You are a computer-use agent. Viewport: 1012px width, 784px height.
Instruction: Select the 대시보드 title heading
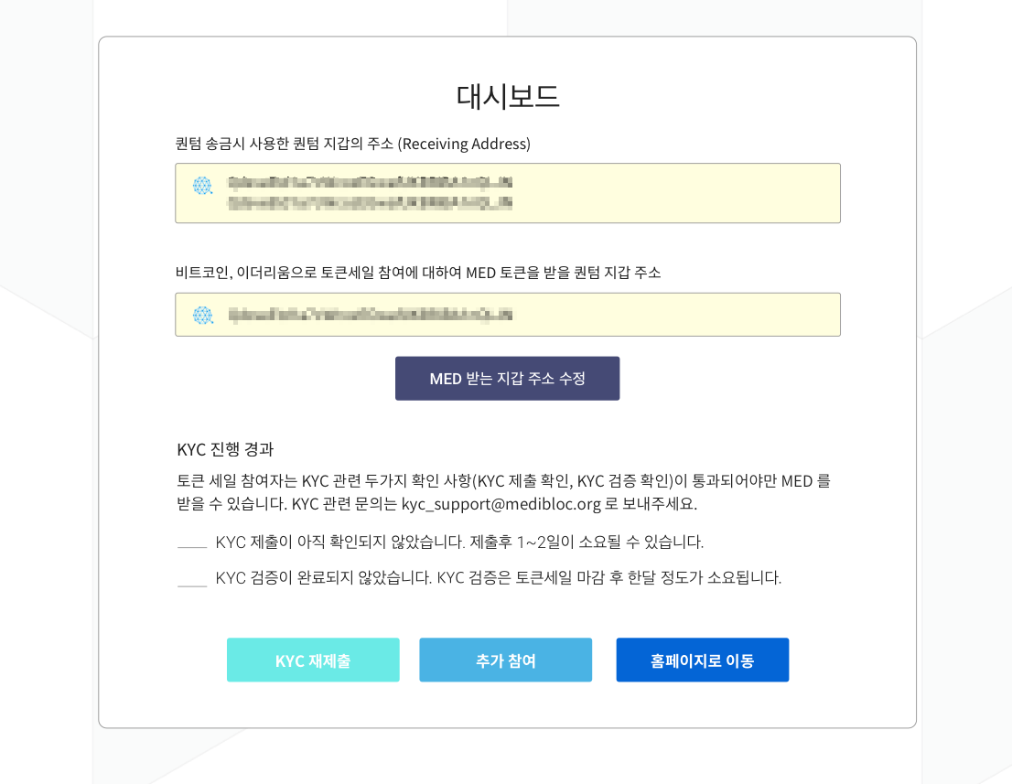508,95
